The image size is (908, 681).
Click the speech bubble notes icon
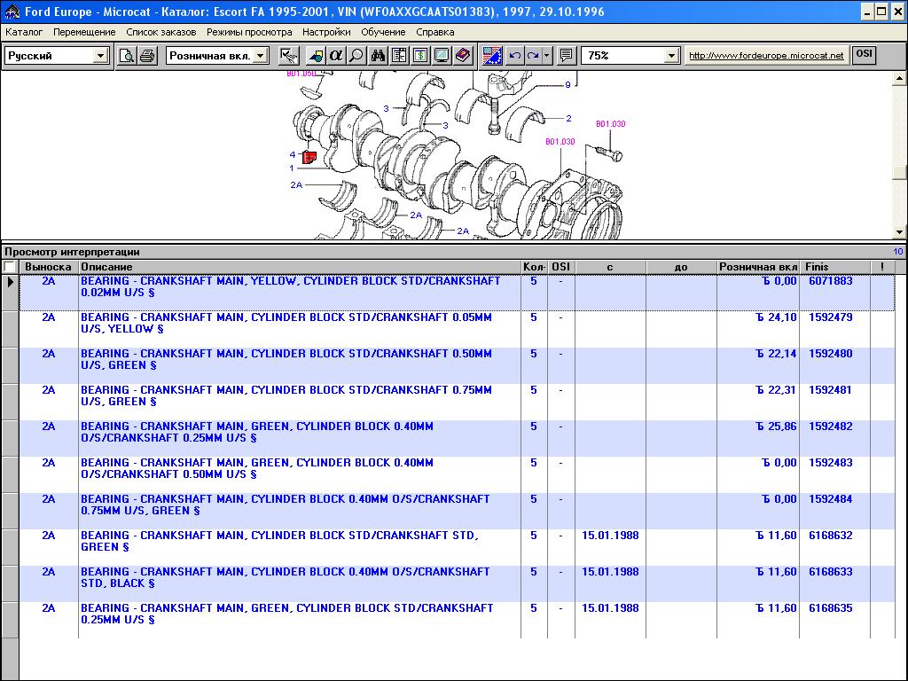coord(567,56)
